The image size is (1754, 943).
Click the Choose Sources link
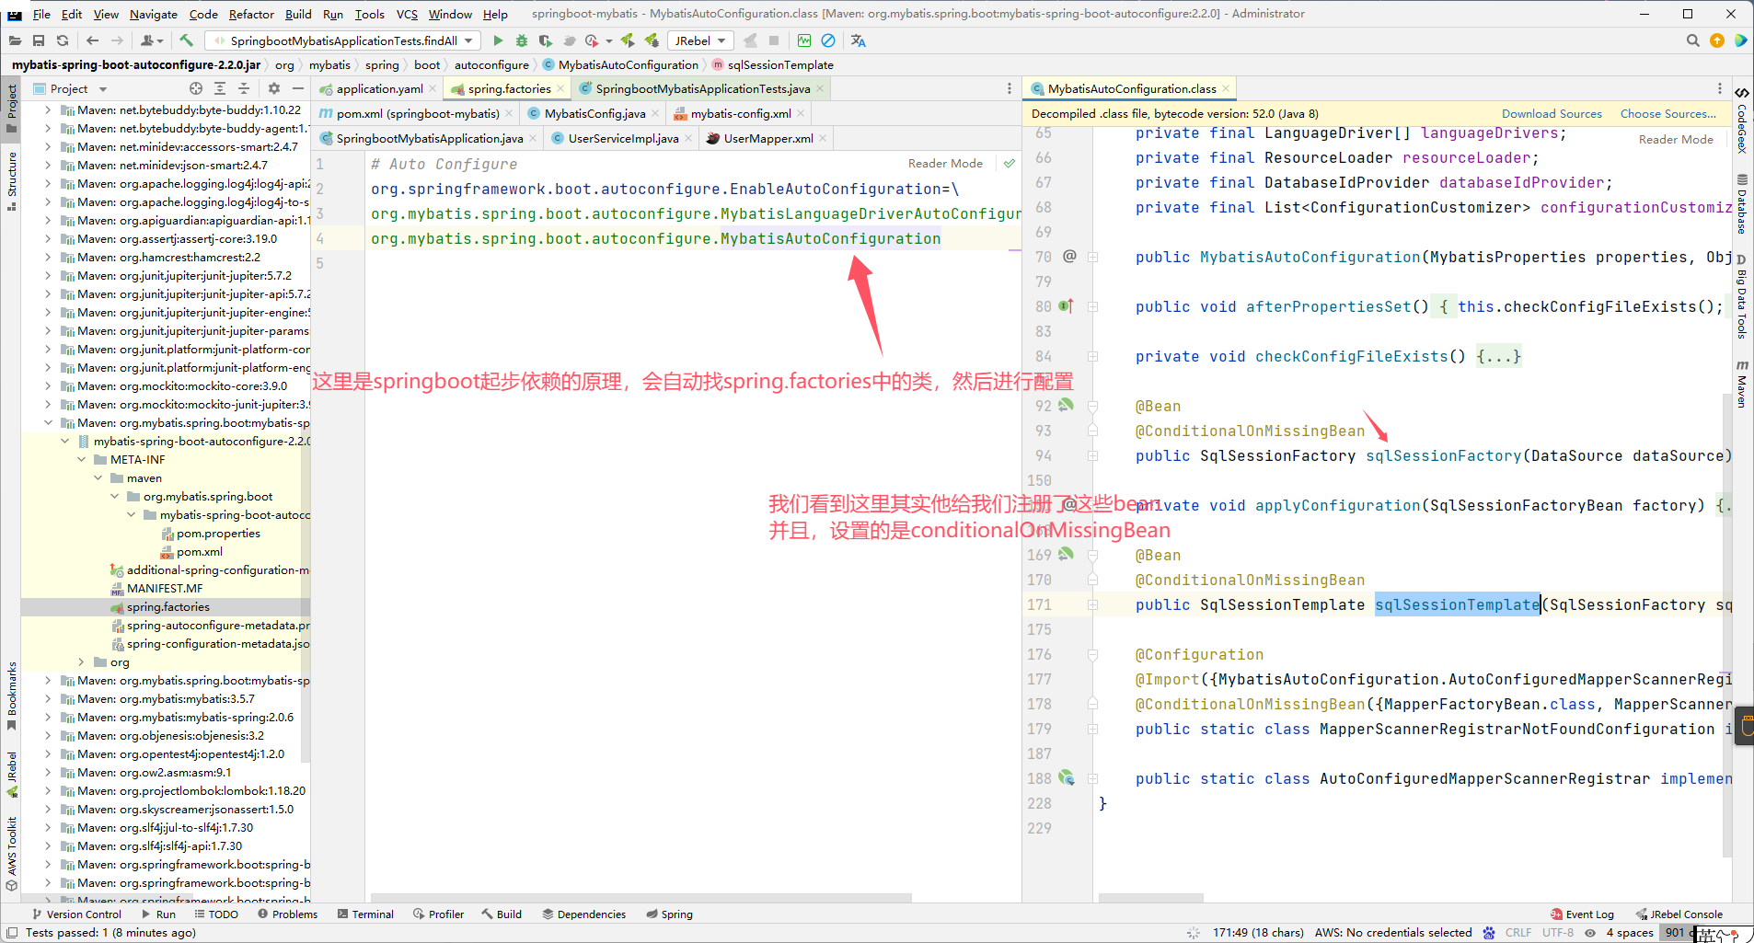[x=1667, y=113]
